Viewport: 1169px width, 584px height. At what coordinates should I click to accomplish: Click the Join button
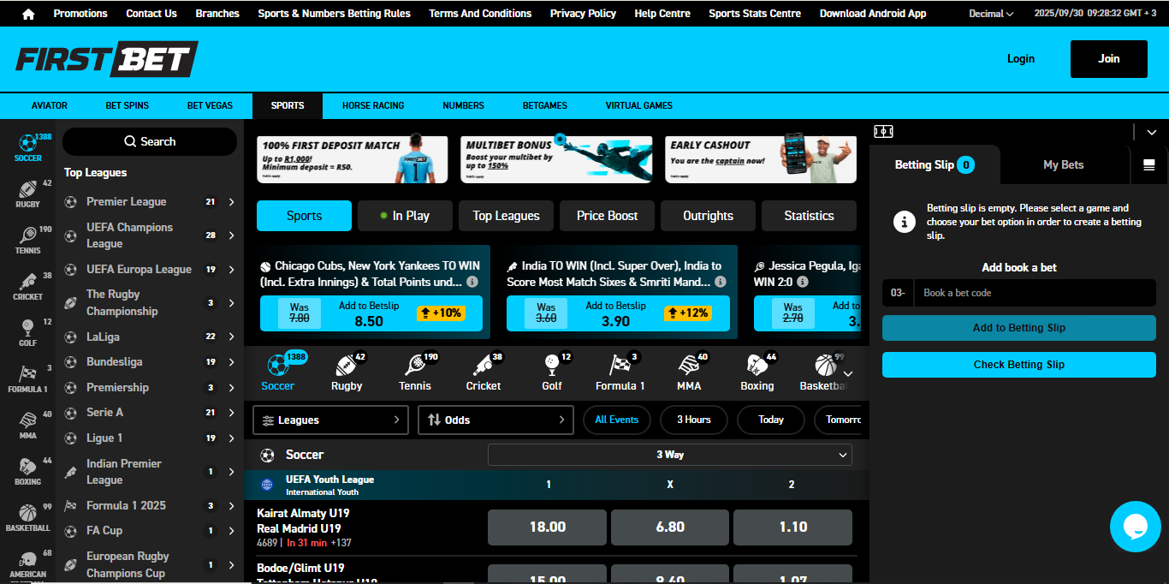pyautogui.click(x=1108, y=58)
